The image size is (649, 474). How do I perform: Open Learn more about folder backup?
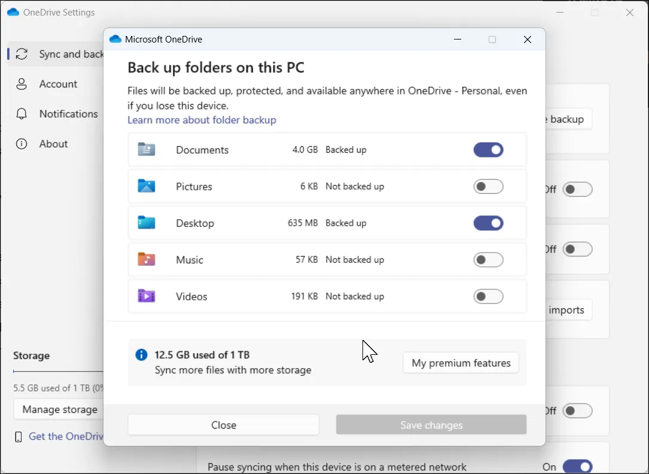202,120
